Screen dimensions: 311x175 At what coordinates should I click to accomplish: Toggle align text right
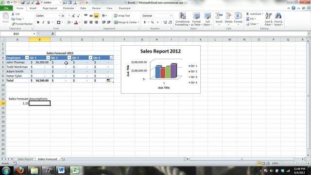(x=96, y=22)
